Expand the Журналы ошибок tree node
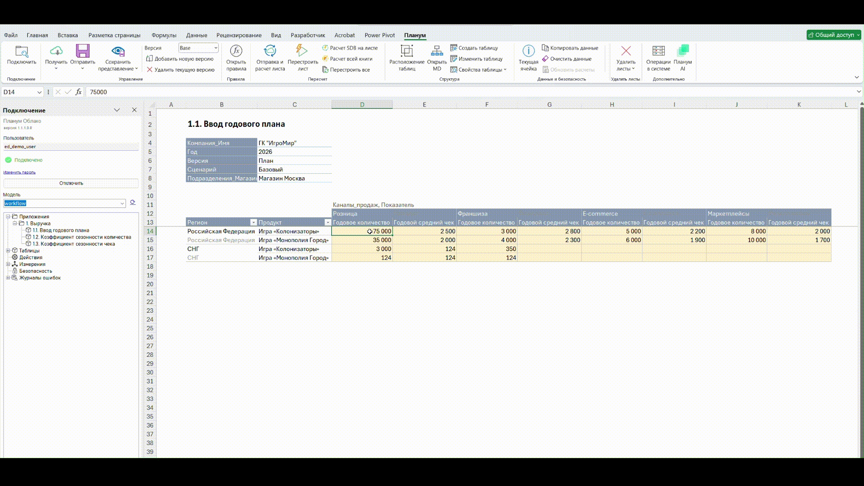The height and width of the screenshot is (486, 864). tap(8, 278)
